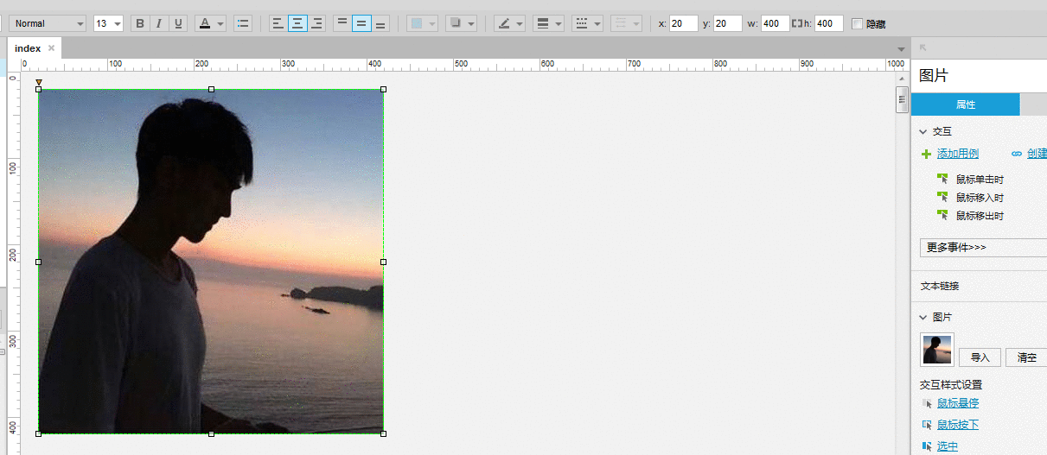The width and height of the screenshot is (1047, 455).
Task: Align text to the right
Action: coord(316,23)
